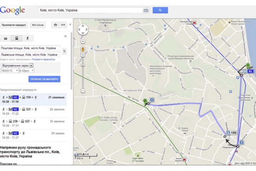Viewport: 256px width, 171px height.
Task: Click the print icon
Action: [x=55, y=25]
